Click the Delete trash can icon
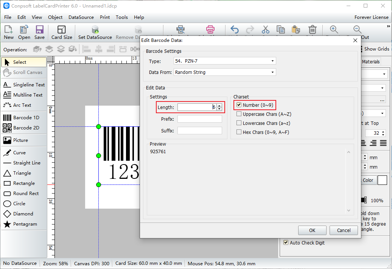The width and height of the screenshot is (392, 269). click(312, 29)
